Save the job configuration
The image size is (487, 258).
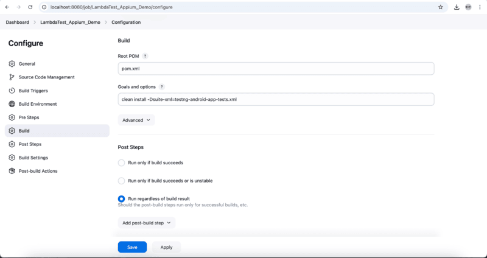pos(132,247)
